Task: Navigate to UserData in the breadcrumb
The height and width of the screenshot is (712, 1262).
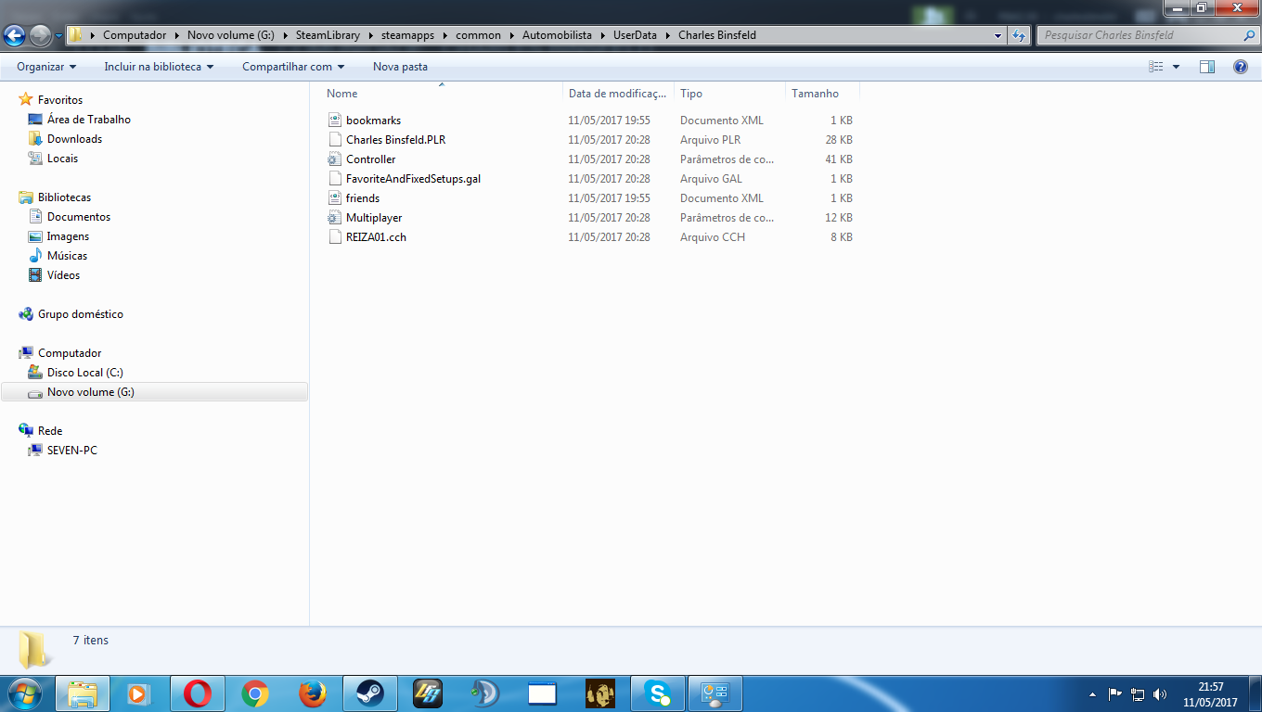Action: coord(635,35)
